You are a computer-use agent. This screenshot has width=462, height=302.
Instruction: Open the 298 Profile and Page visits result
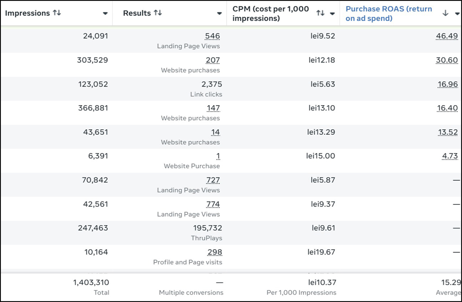click(x=215, y=252)
